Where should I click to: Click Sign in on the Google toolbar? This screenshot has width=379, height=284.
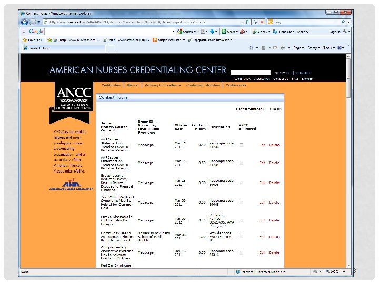click(x=335, y=32)
